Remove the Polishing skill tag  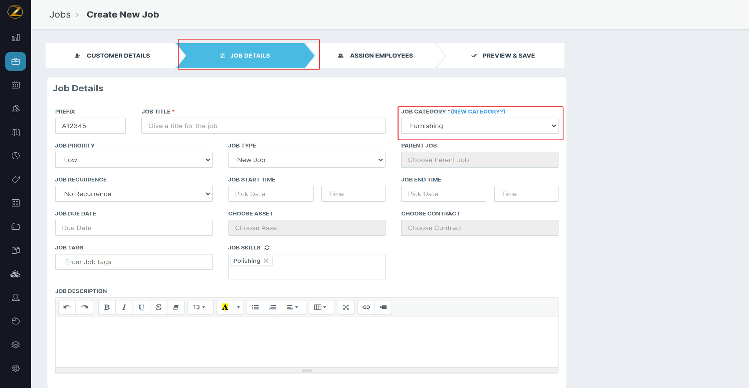pos(266,261)
